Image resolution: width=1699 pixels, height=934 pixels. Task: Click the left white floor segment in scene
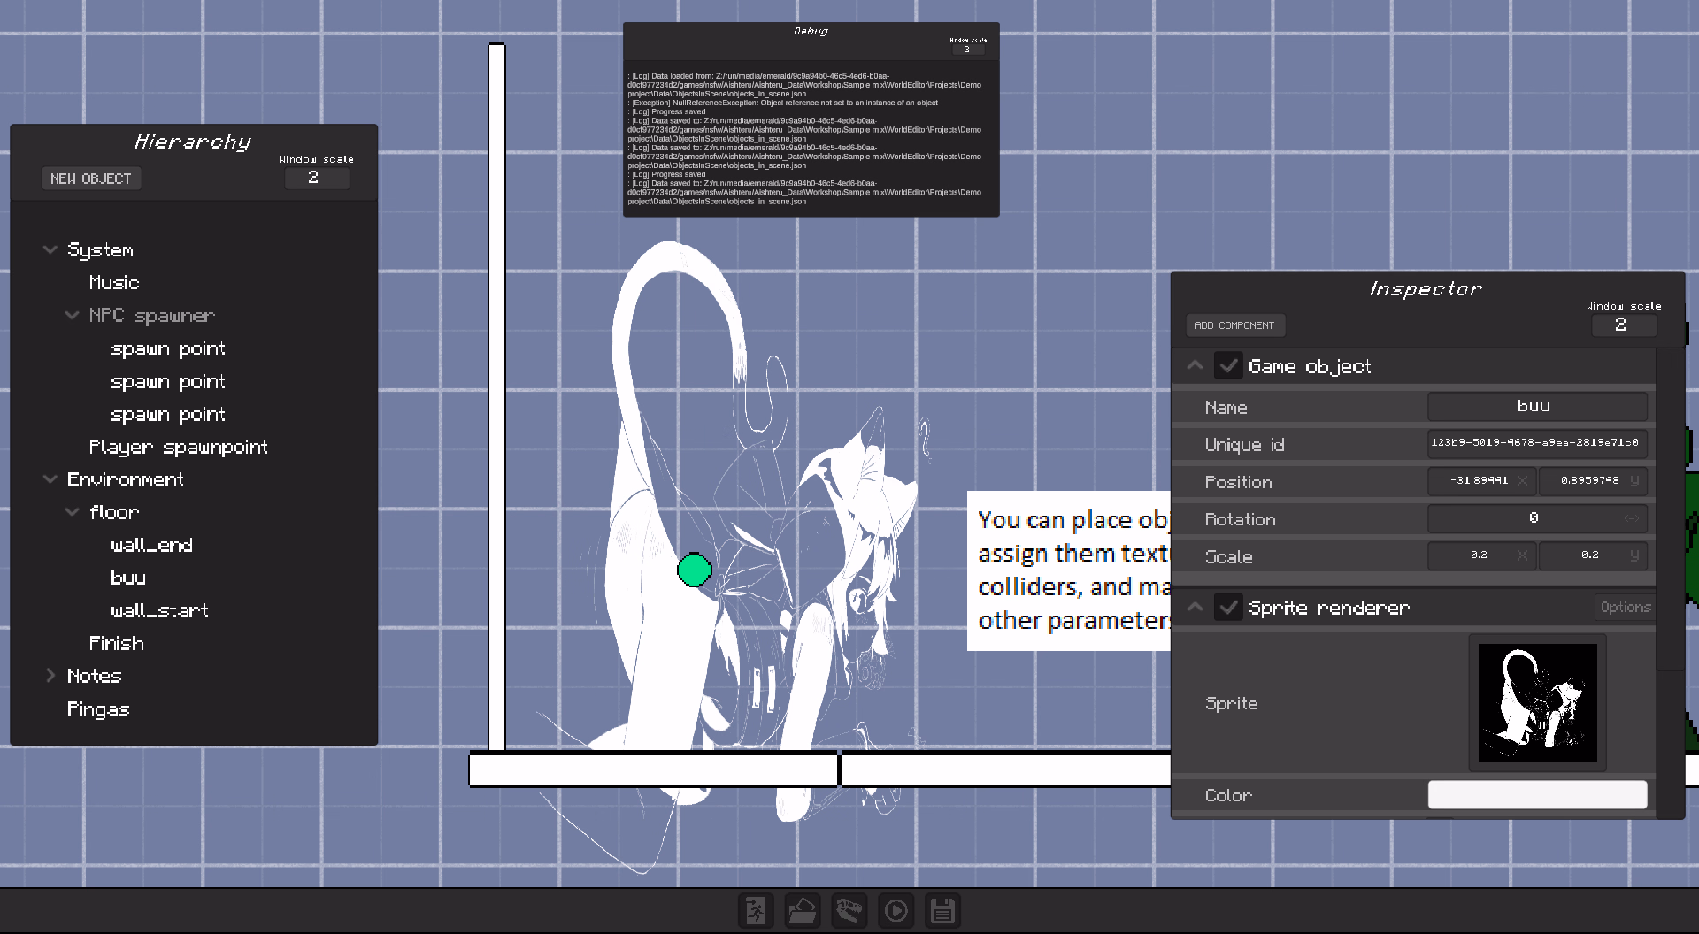(653, 769)
